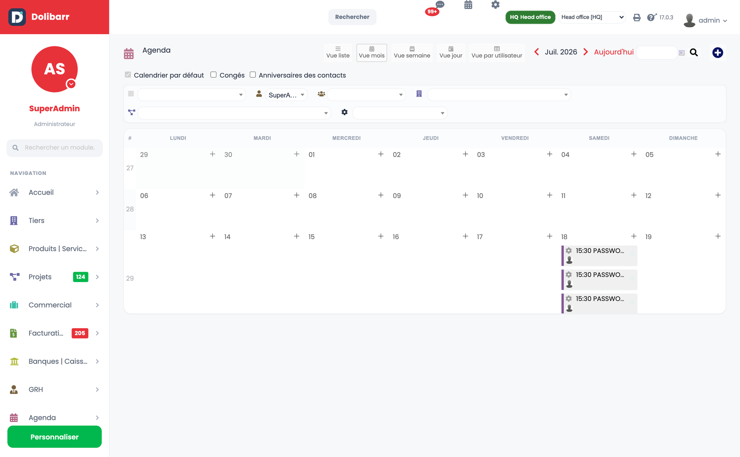The width and height of the screenshot is (740, 457).
Task: Click the Dolibarr logo icon
Action: [x=17, y=17]
